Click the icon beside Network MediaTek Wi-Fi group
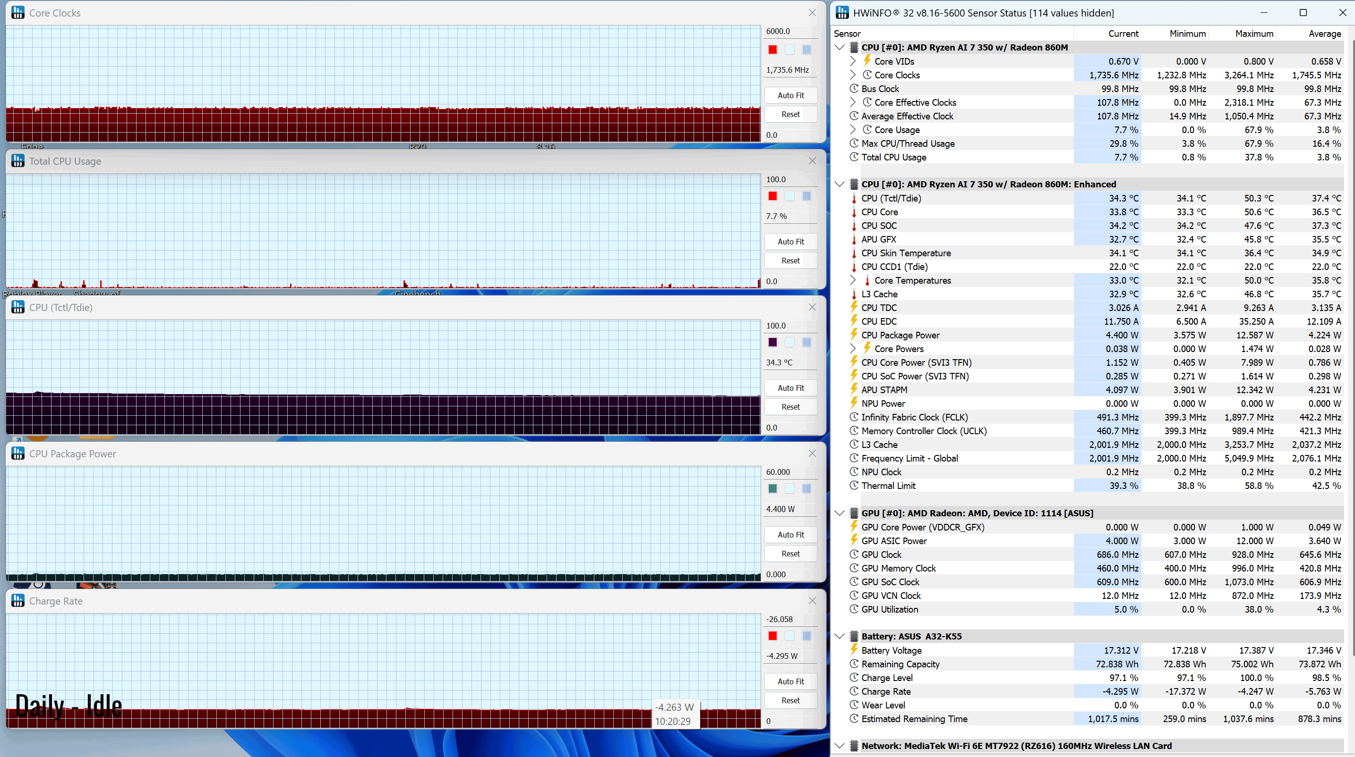1355x757 pixels. [854, 746]
